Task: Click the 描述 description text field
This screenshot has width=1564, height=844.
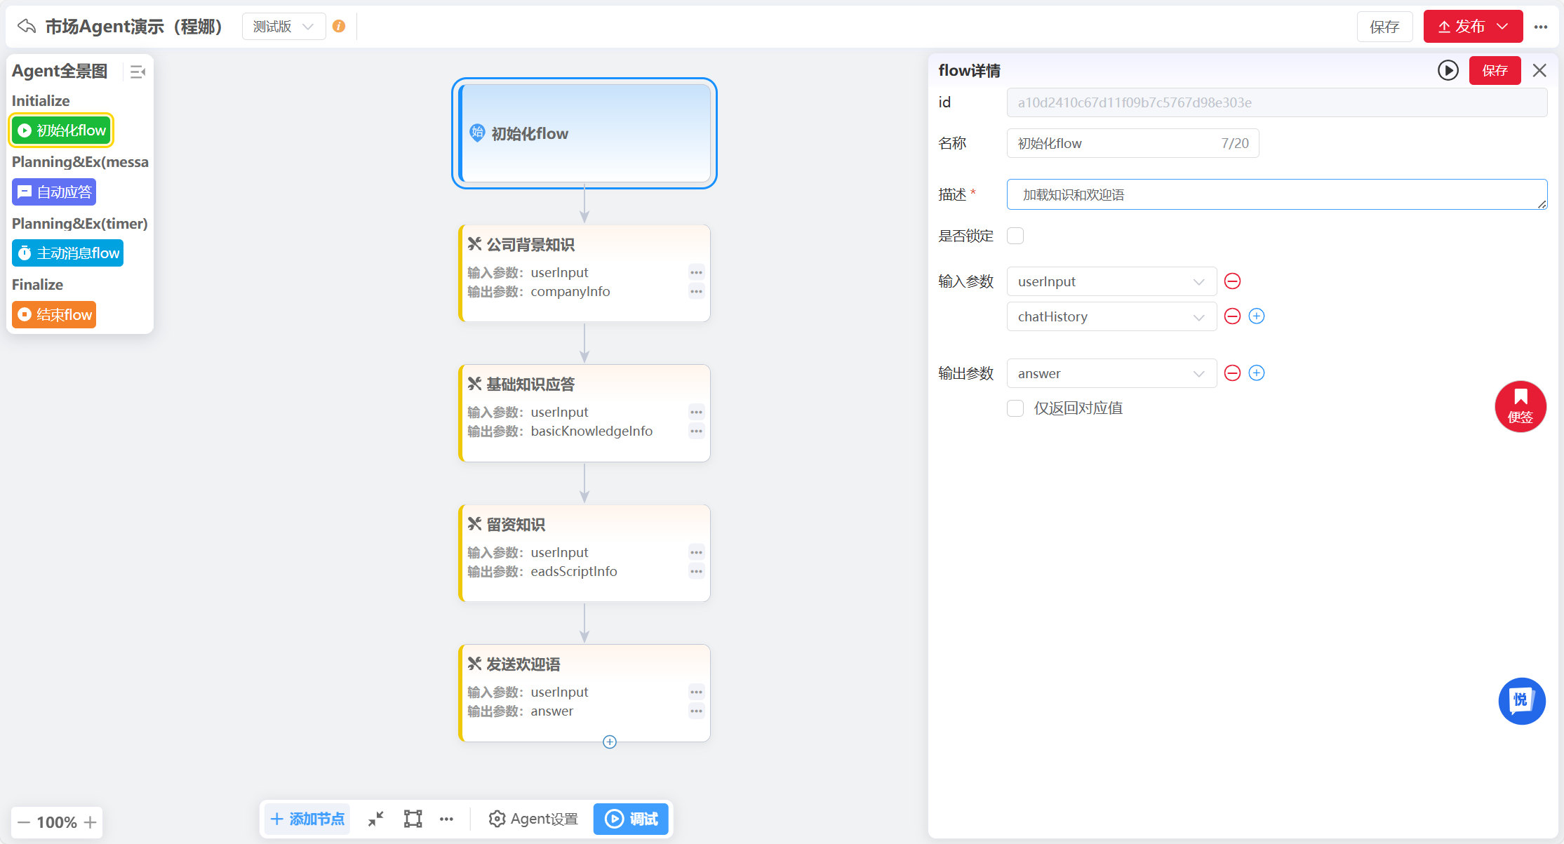Action: 1276,195
